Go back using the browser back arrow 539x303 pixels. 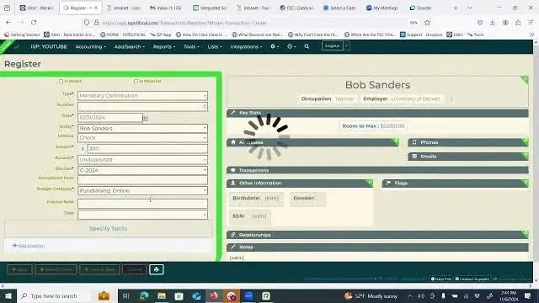8,23
